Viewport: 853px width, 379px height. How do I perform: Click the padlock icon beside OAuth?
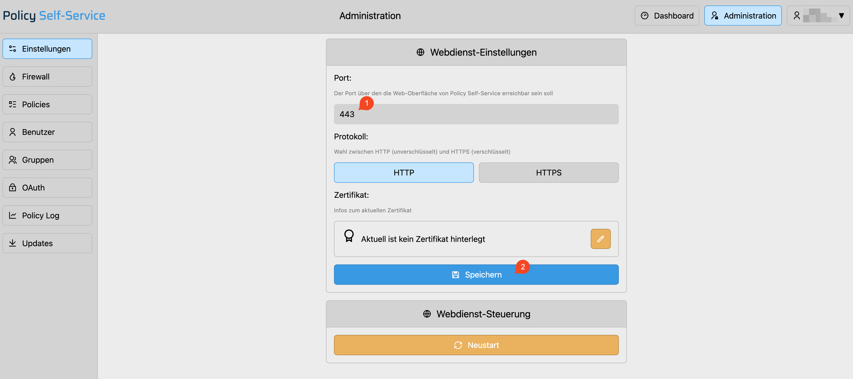click(x=13, y=187)
